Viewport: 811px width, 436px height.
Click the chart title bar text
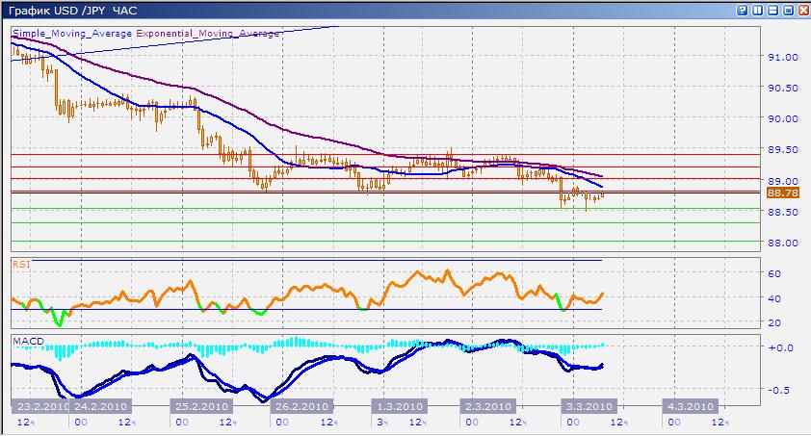coord(72,10)
